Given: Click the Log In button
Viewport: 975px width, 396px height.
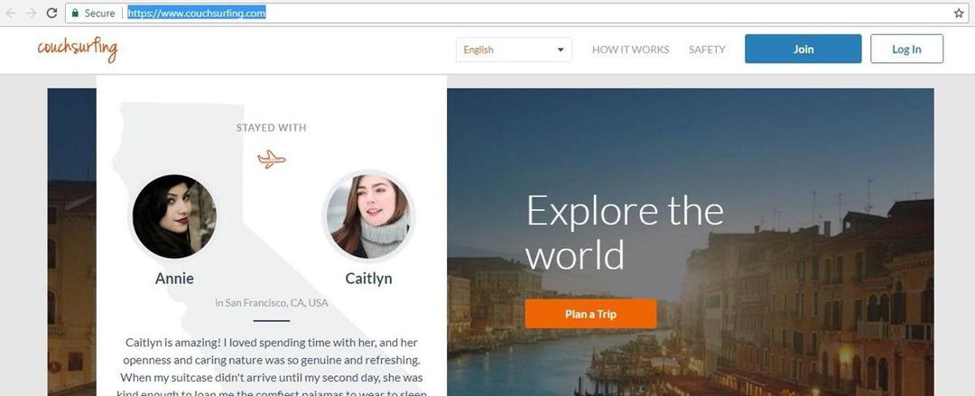Looking at the screenshot, I should pyautogui.click(x=906, y=49).
